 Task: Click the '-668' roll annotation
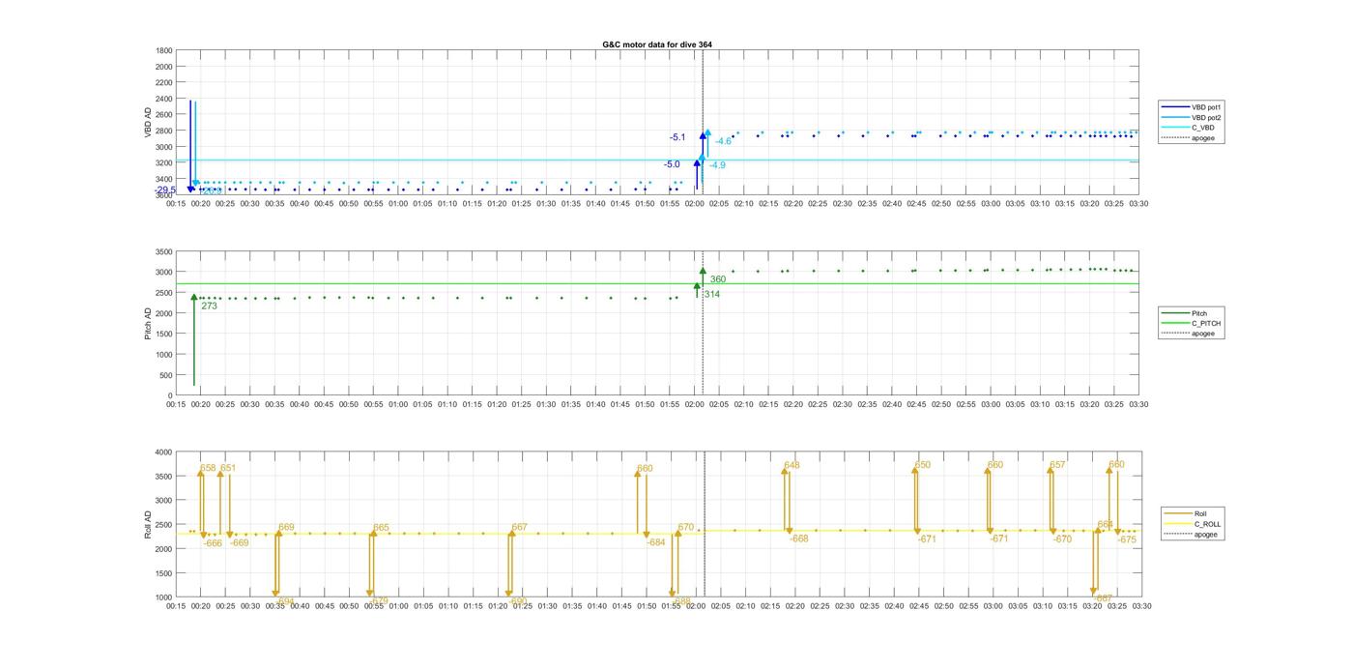click(x=798, y=539)
